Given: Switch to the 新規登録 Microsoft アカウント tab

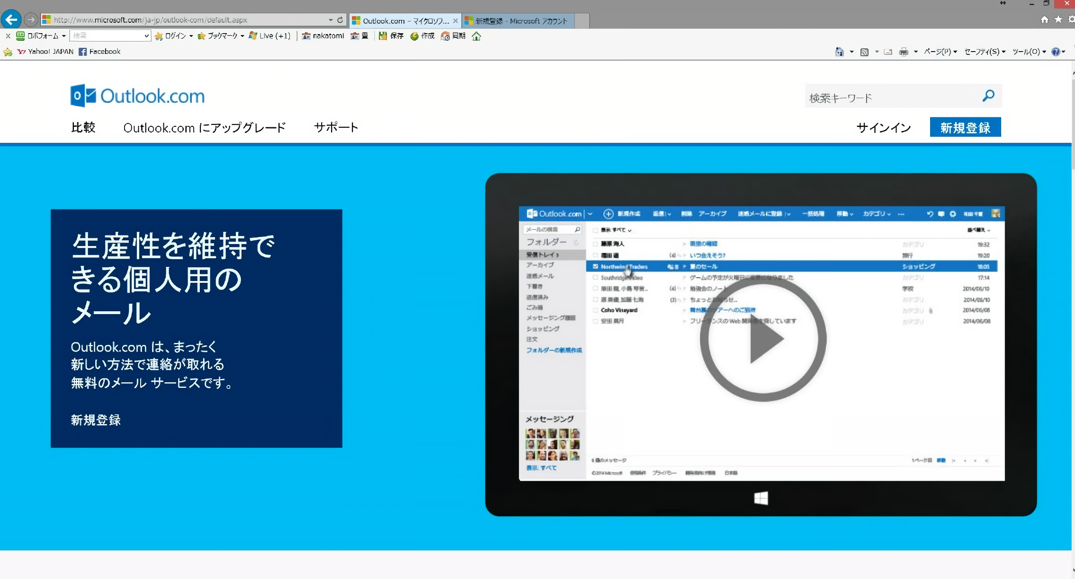Looking at the screenshot, I should [x=518, y=21].
